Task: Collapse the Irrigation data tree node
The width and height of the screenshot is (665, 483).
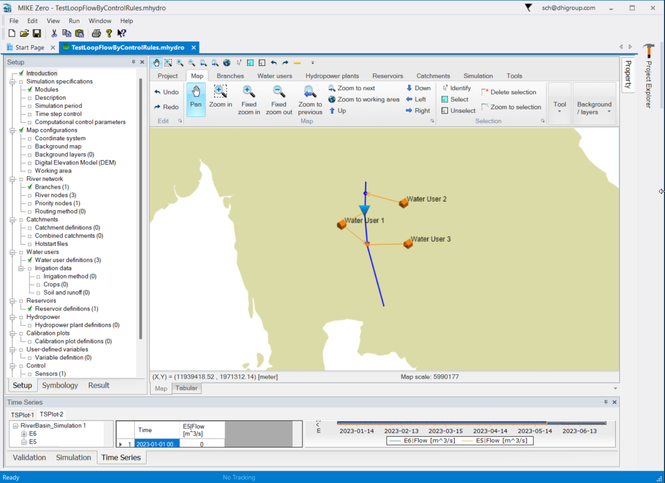Action: (21, 268)
